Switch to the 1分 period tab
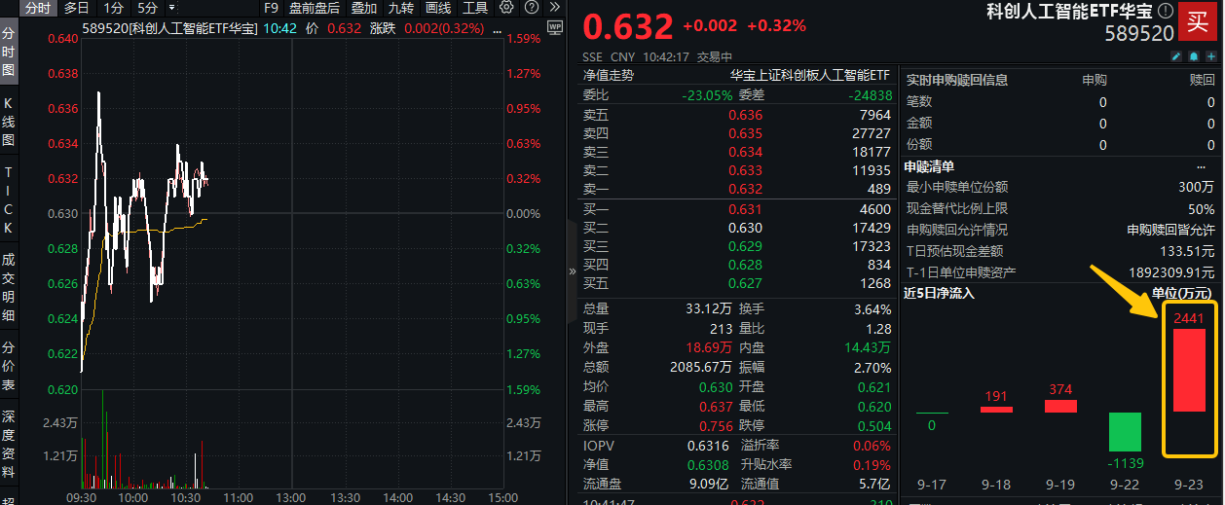The width and height of the screenshot is (1225, 505). pos(114,8)
